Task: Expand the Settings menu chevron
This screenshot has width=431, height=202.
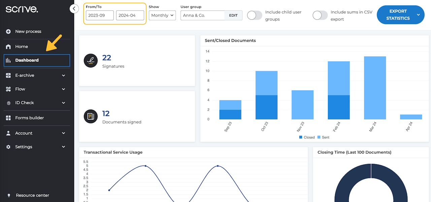Action: pyautogui.click(x=64, y=147)
